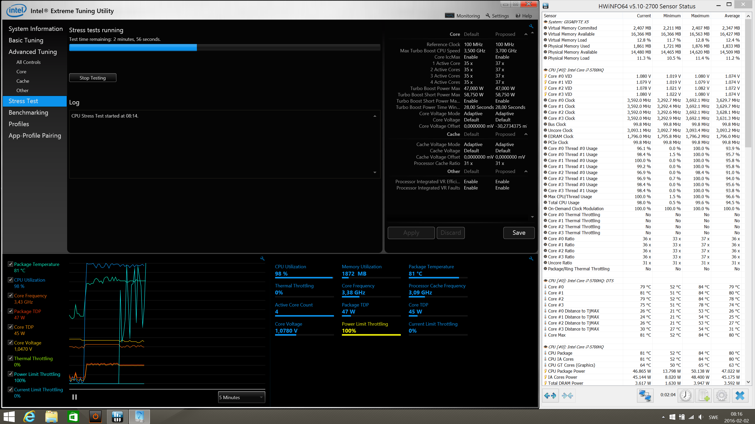
Task: Click the SWE language indicator in tray
Action: pyautogui.click(x=713, y=417)
